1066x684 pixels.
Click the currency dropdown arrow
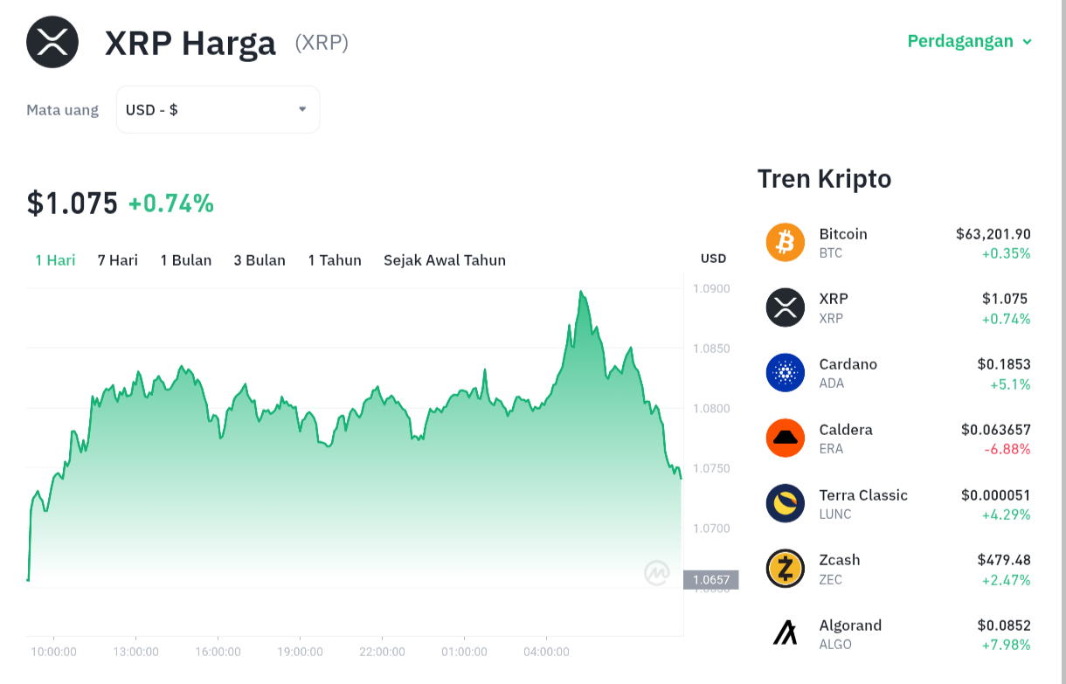pos(302,109)
